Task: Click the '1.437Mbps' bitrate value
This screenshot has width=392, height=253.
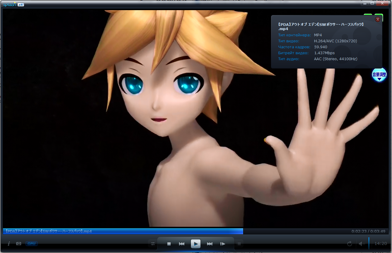Action: pyautogui.click(x=324, y=53)
